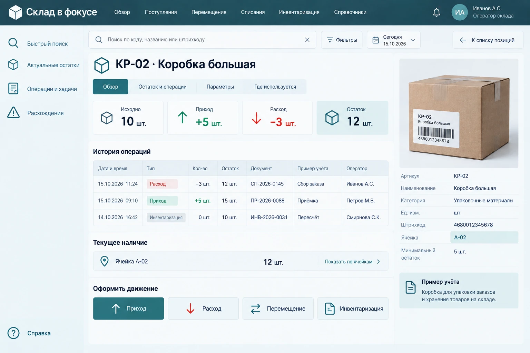Open the Перемещения top menu item
530x353 pixels.
[x=209, y=12]
